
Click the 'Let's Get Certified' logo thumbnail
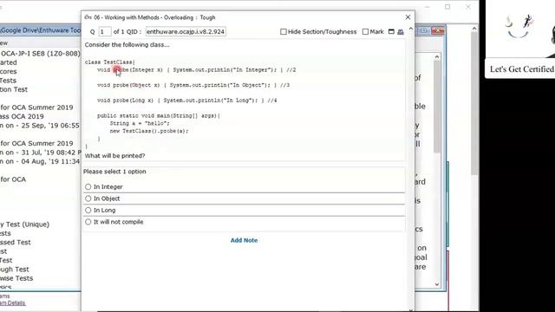pos(520,39)
